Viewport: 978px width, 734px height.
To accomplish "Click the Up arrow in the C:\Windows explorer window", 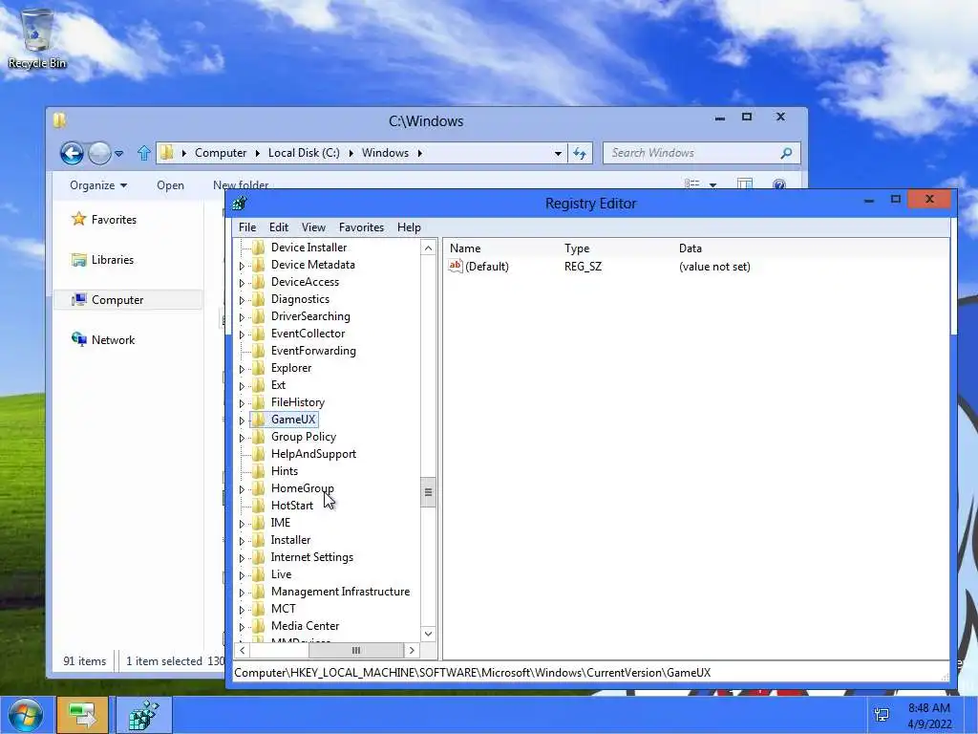I will [x=144, y=153].
